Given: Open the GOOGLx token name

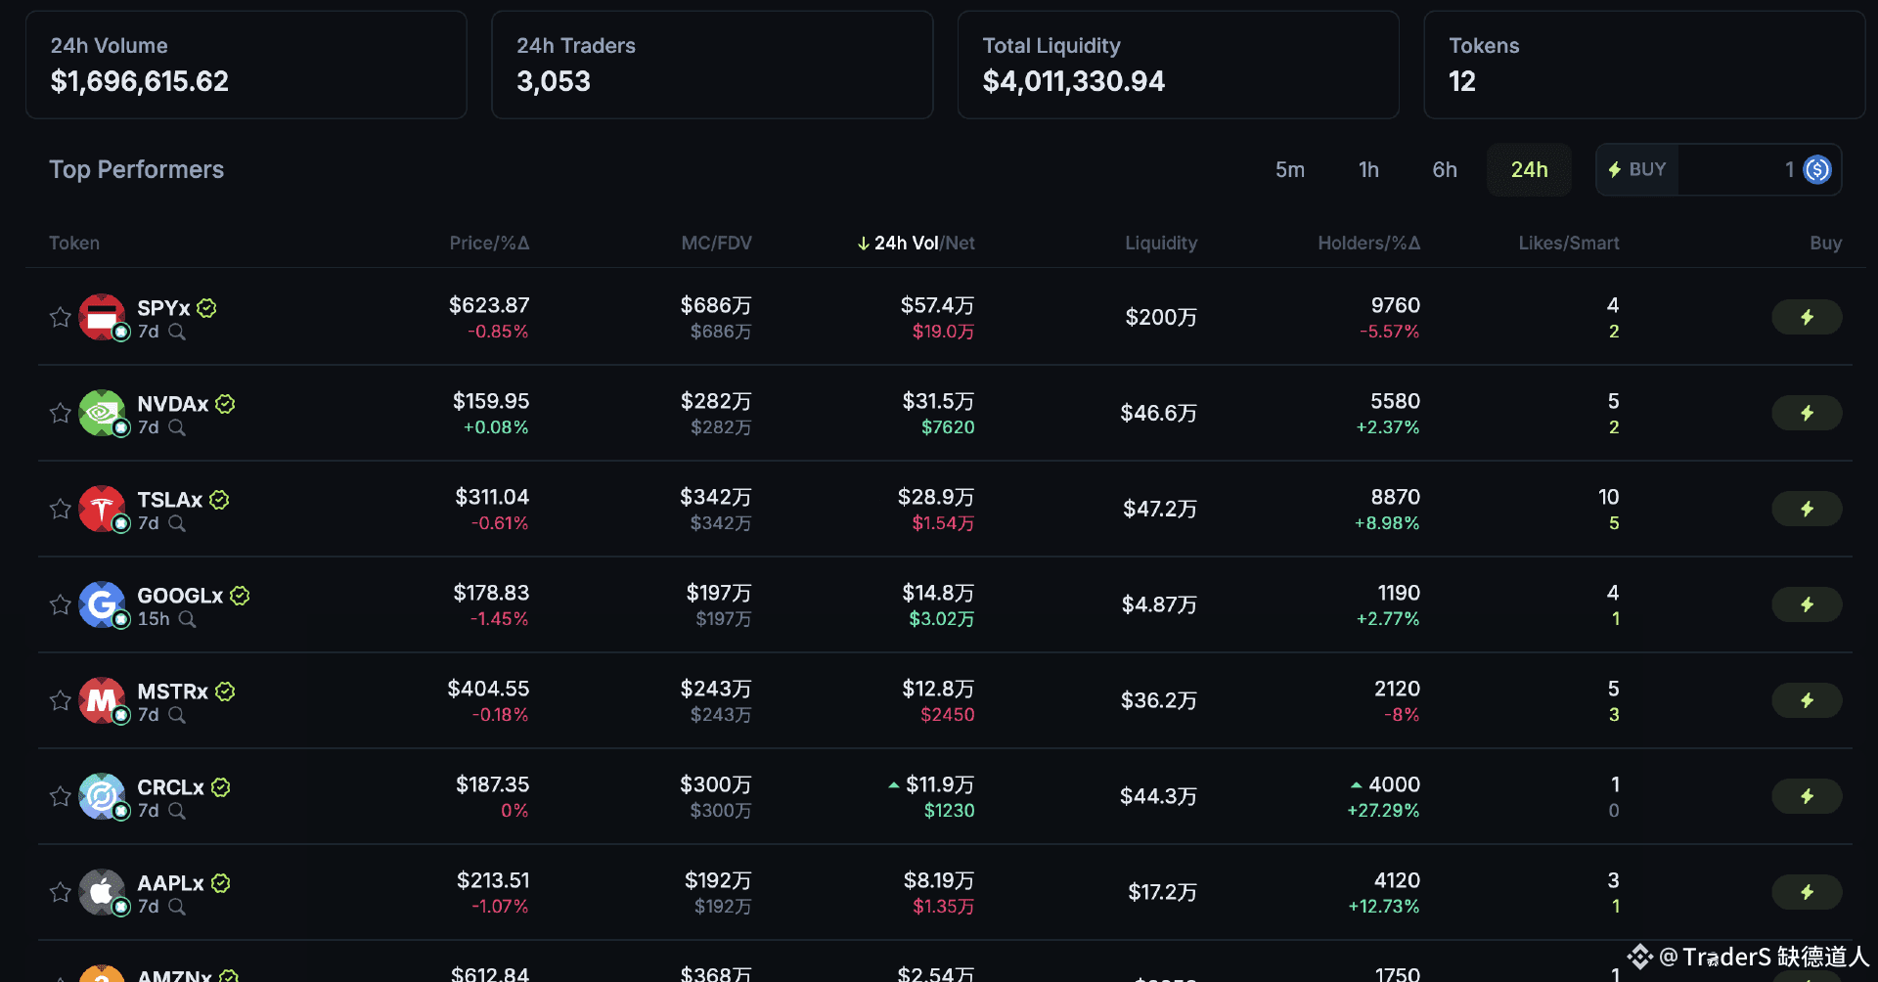Looking at the screenshot, I should [180, 596].
